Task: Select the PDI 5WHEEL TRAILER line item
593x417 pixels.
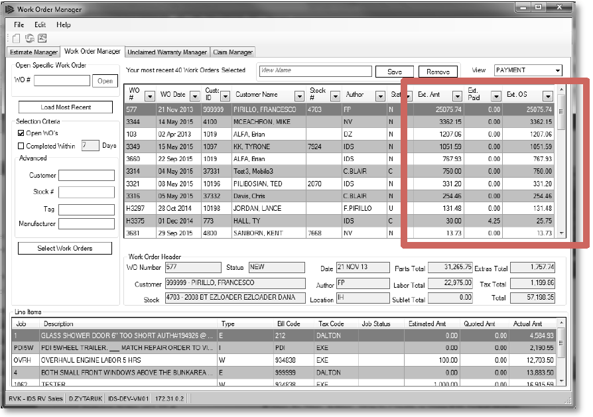Action: pos(284,348)
